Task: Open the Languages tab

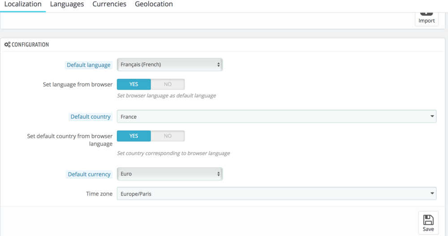Action: [x=67, y=4]
